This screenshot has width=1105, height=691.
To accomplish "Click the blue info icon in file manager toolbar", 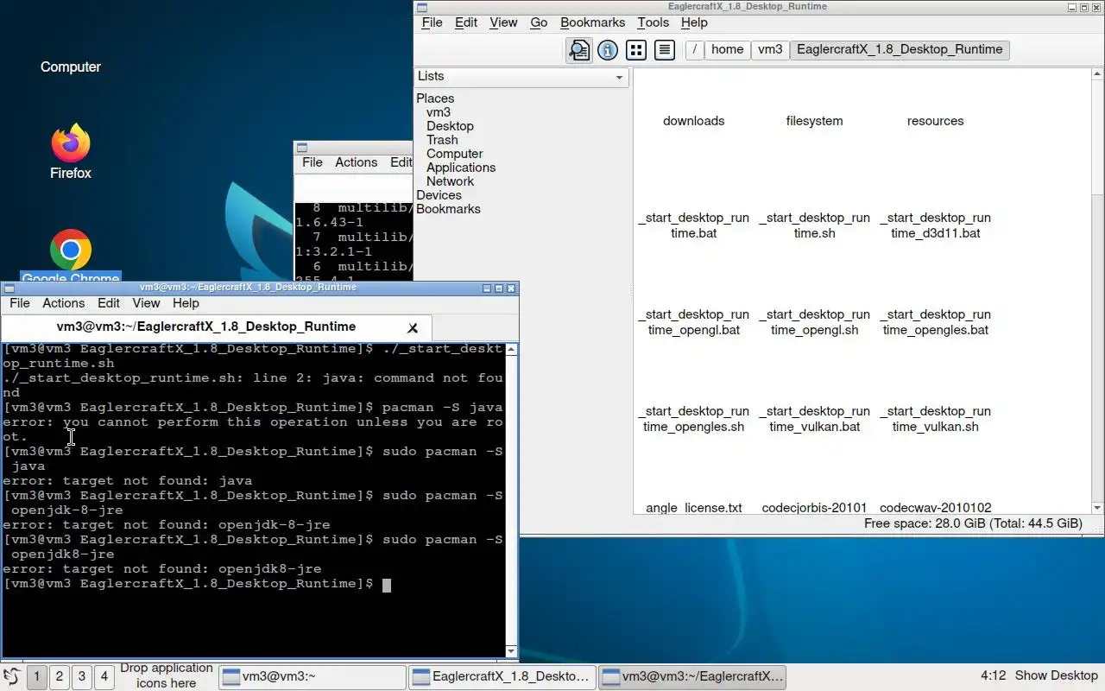I will pos(608,50).
